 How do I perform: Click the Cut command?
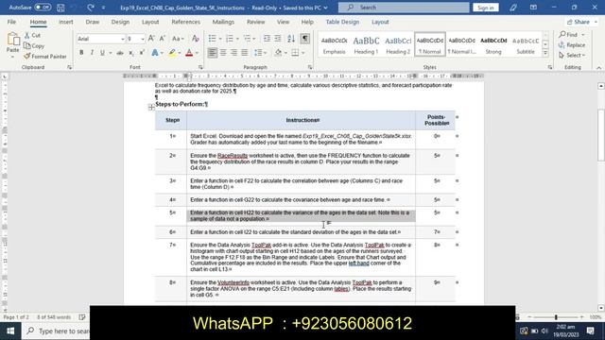coord(32,35)
